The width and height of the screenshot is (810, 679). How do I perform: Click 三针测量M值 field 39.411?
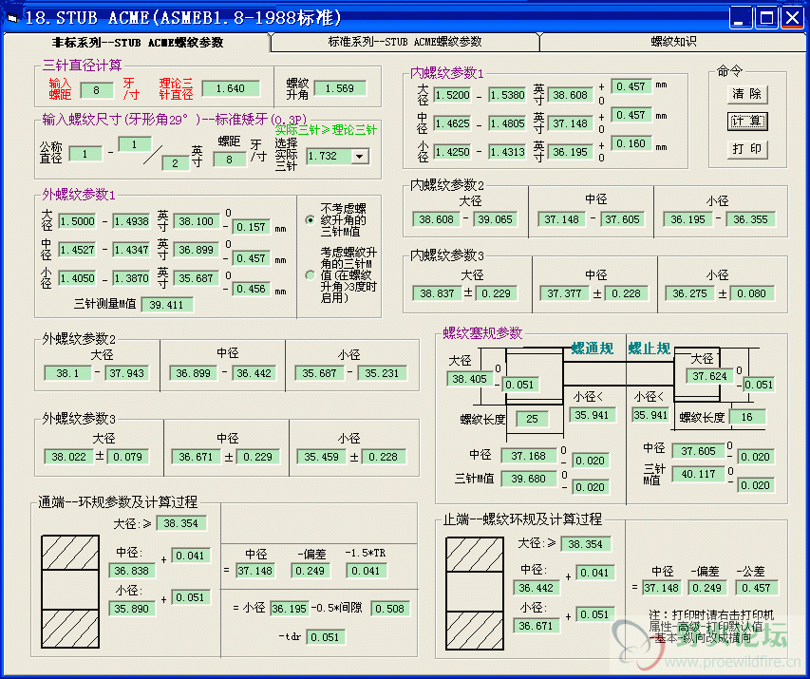click(167, 305)
